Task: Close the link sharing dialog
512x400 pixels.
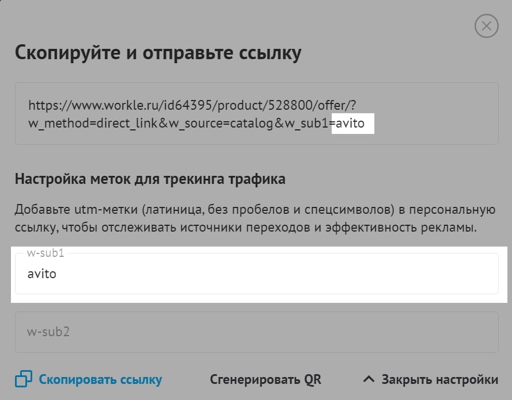Action: (x=486, y=26)
